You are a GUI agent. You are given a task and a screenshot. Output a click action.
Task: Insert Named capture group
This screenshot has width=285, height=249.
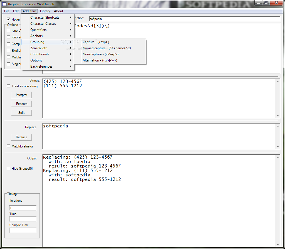[x=110, y=48]
